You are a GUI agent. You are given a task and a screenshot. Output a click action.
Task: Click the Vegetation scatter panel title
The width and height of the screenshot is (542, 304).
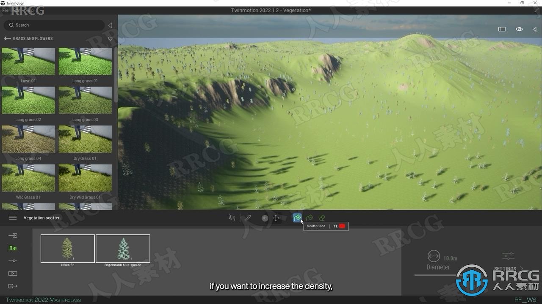coord(41,218)
